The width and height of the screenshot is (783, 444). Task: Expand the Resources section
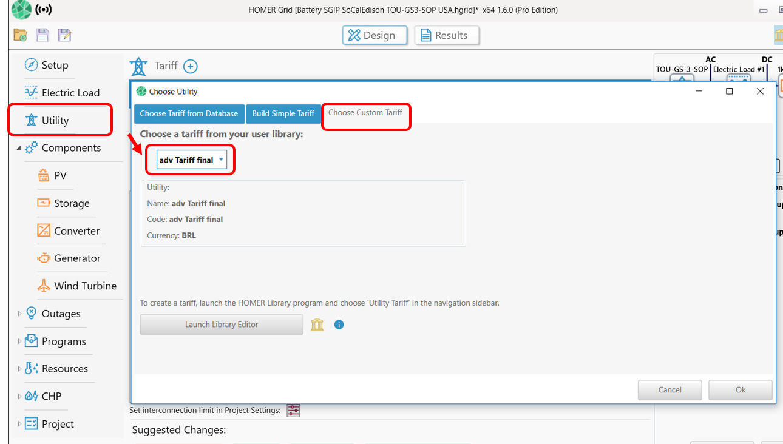click(19, 369)
